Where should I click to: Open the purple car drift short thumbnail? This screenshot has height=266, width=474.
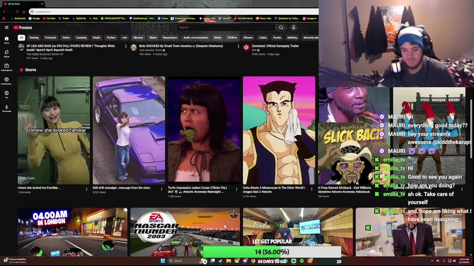tap(129, 130)
